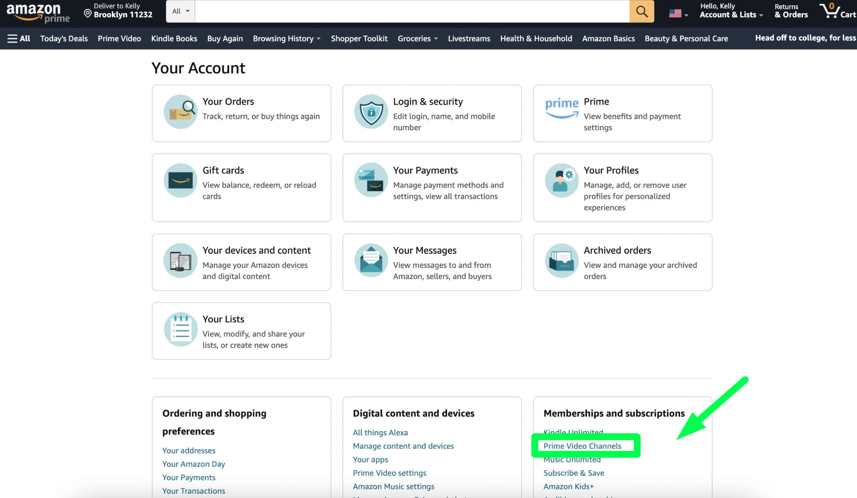Click the Your Profiles icon
The height and width of the screenshot is (498, 857).
pyautogui.click(x=560, y=181)
